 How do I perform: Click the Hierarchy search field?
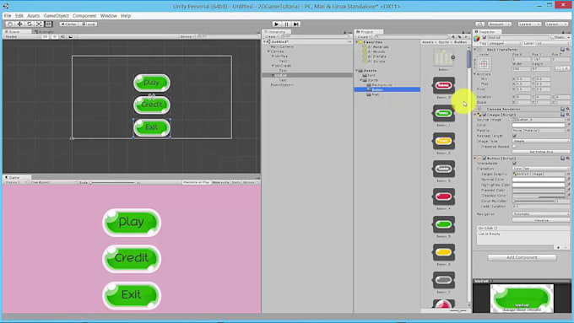315,37
